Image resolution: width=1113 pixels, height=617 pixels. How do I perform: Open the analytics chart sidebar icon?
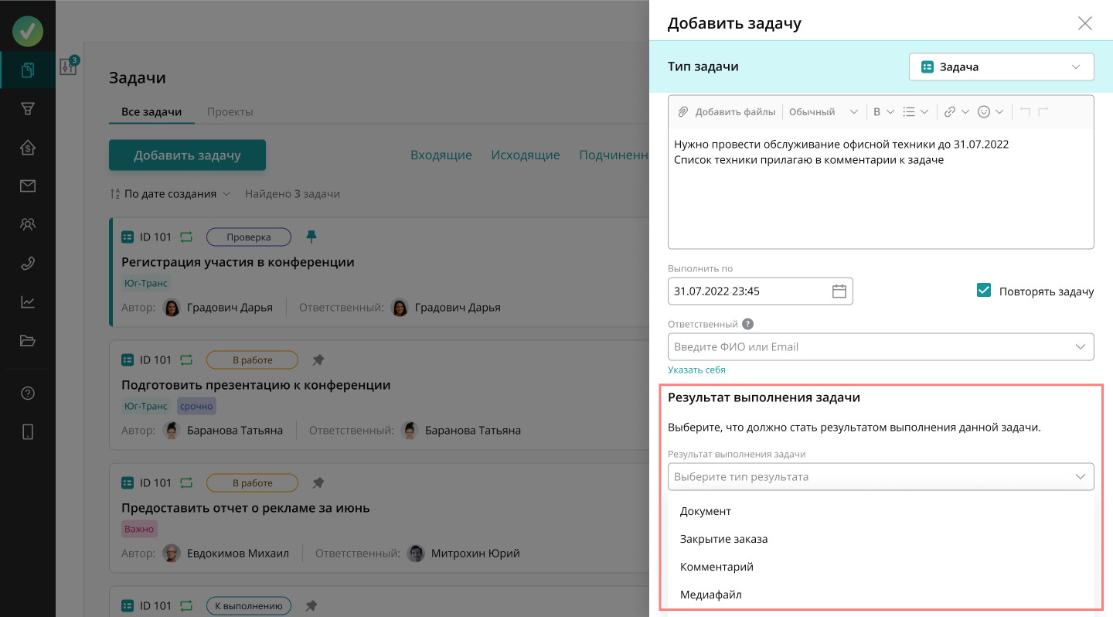pyautogui.click(x=28, y=302)
